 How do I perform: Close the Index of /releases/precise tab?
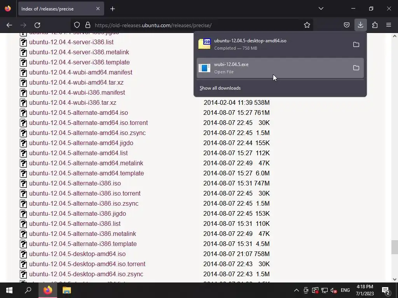coord(98,9)
